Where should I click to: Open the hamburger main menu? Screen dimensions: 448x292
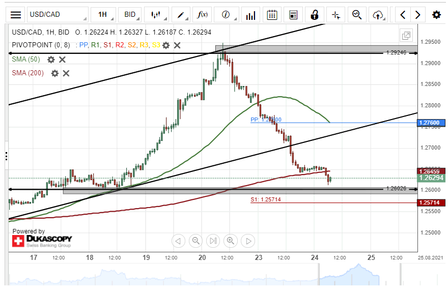[x=16, y=15]
